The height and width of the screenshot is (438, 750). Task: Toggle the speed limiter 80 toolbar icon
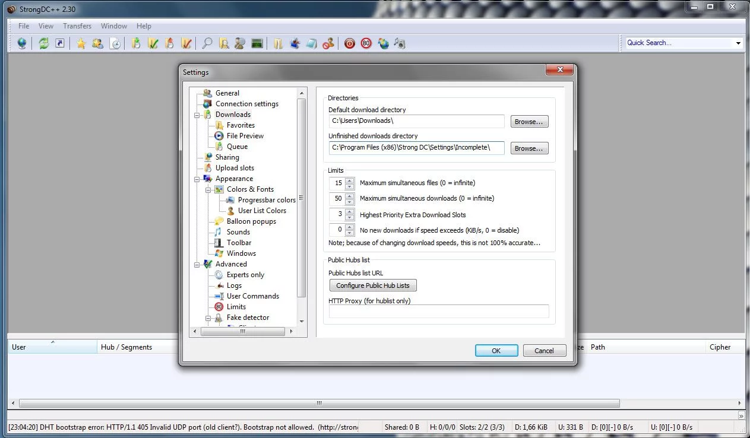[366, 43]
